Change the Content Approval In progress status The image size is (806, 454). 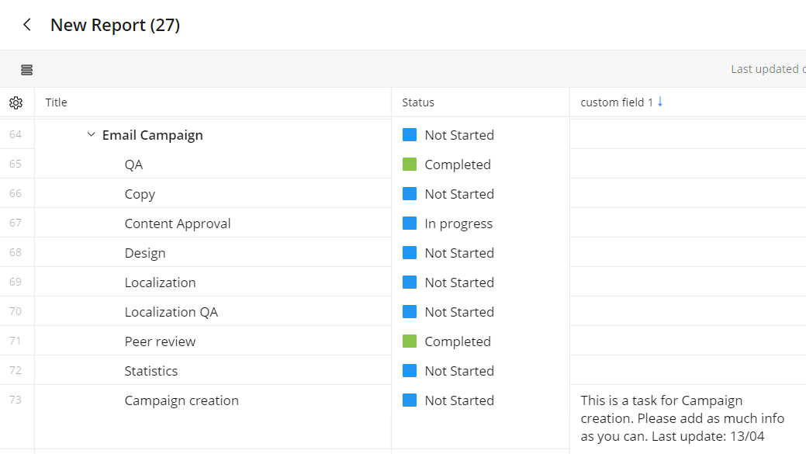pos(458,224)
